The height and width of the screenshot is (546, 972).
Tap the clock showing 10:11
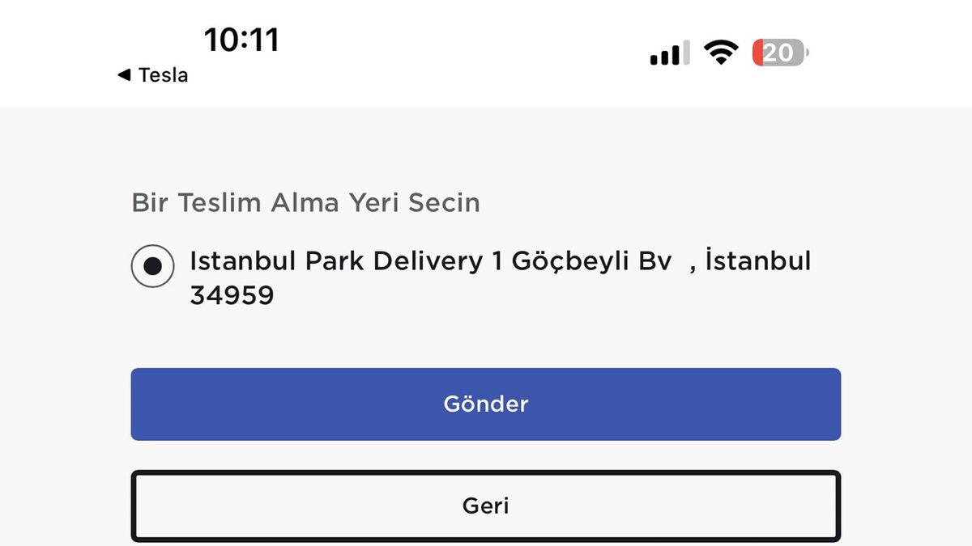click(x=243, y=38)
